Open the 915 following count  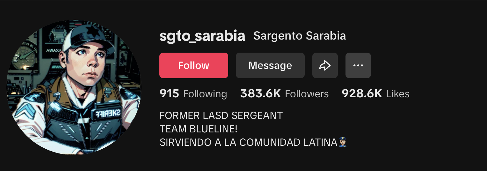tap(169, 94)
